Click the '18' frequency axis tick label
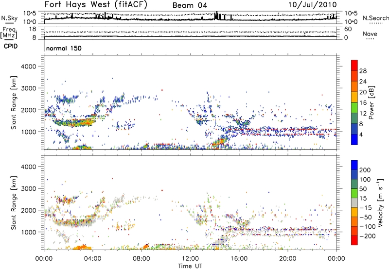 tap(33, 29)
